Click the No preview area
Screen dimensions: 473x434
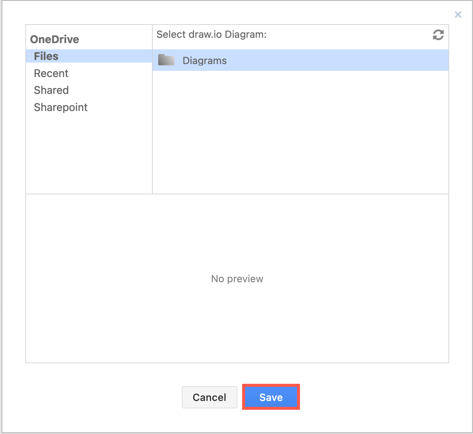(237, 278)
